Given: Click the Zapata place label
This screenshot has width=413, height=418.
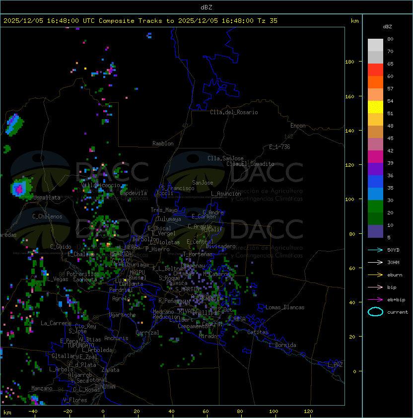Looking at the screenshot, I should 110,370.
